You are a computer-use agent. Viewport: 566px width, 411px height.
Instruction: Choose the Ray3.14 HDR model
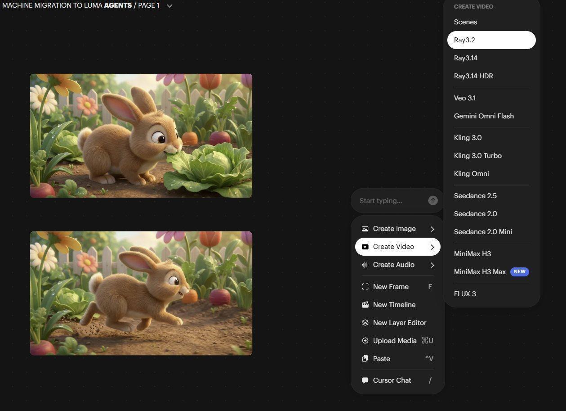[x=491, y=76]
